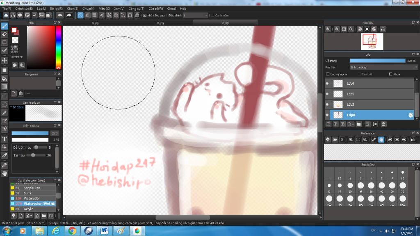The height and width of the screenshot is (236, 420).
Task: Enable concentric circle snap guide
Action: click(x=116, y=15)
